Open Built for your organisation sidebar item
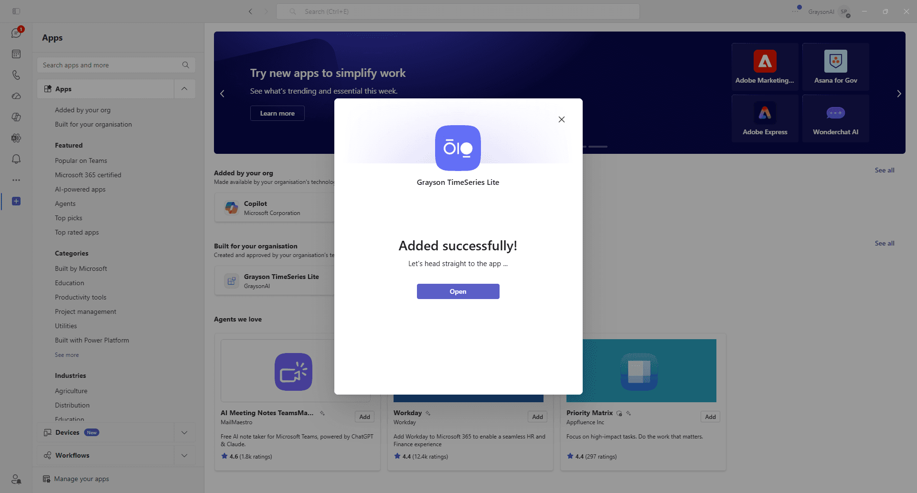917x493 pixels. tap(93, 124)
